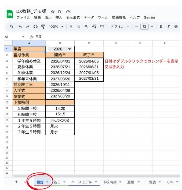Print the spreadsheet
This screenshot has width=182, height=190.
point(35,27)
